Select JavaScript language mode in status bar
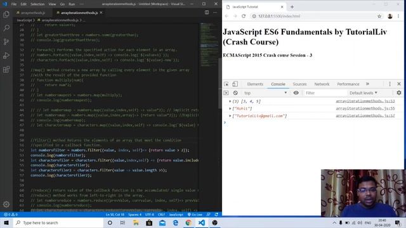Viewport: 406px width, 228px height. (x=176, y=215)
